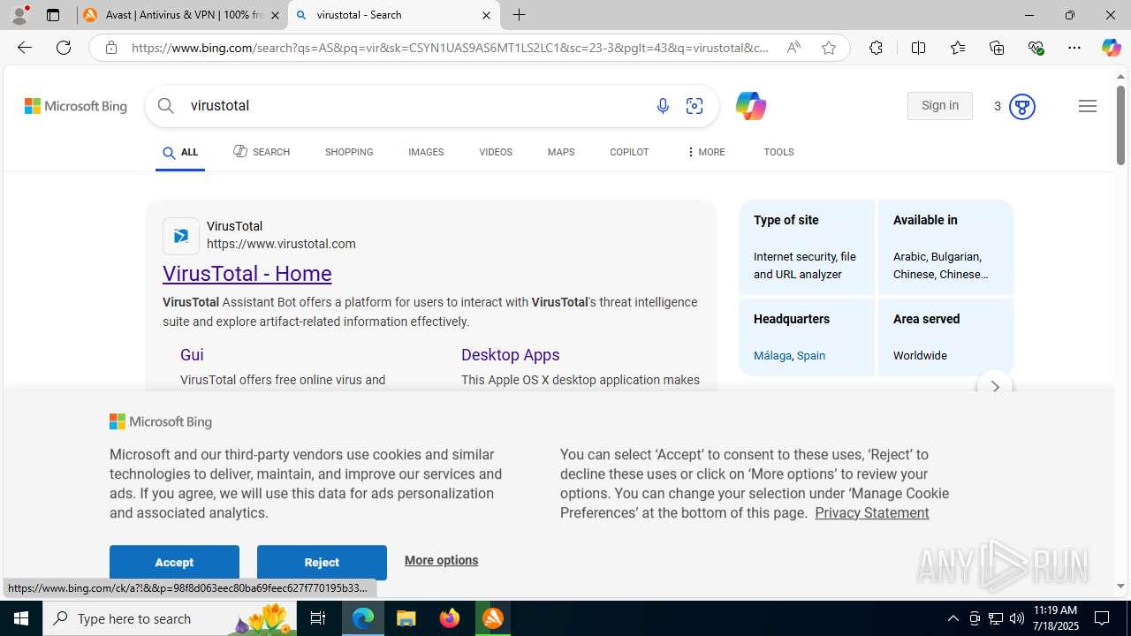Refresh the current page

[64, 48]
